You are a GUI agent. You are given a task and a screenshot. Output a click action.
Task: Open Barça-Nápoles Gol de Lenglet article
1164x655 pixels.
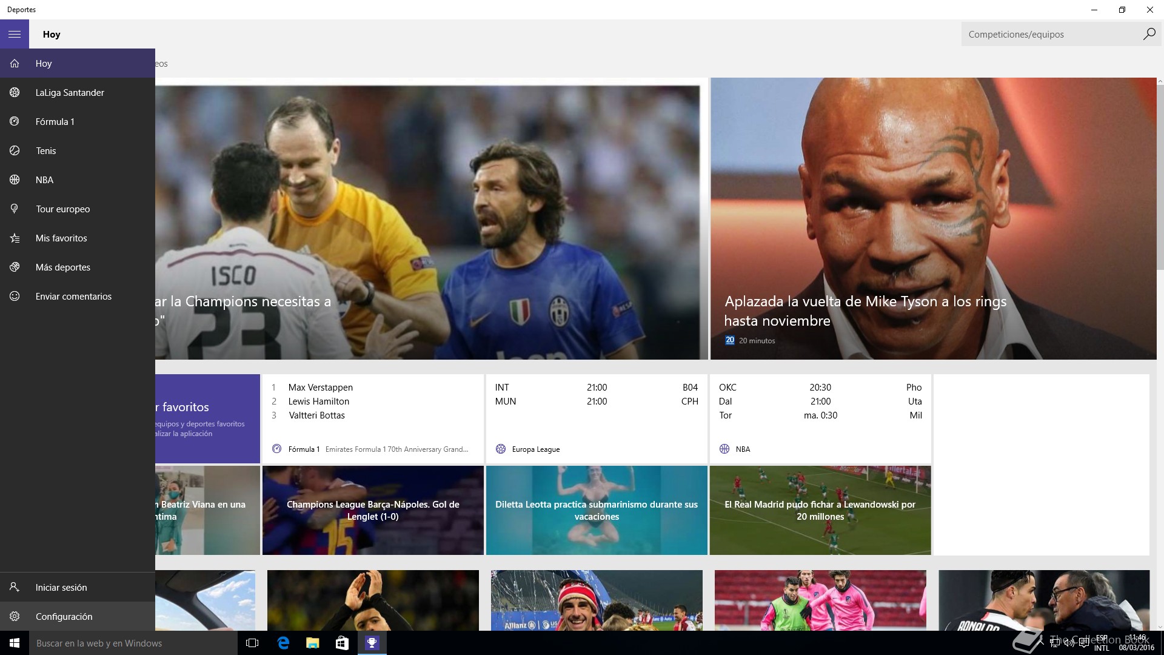click(x=373, y=510)
